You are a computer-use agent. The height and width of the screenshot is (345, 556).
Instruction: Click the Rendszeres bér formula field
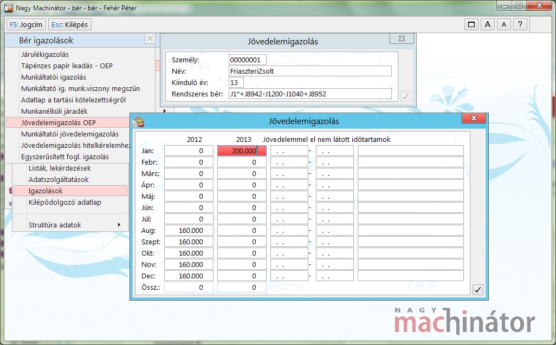click(x=310, y=94)
